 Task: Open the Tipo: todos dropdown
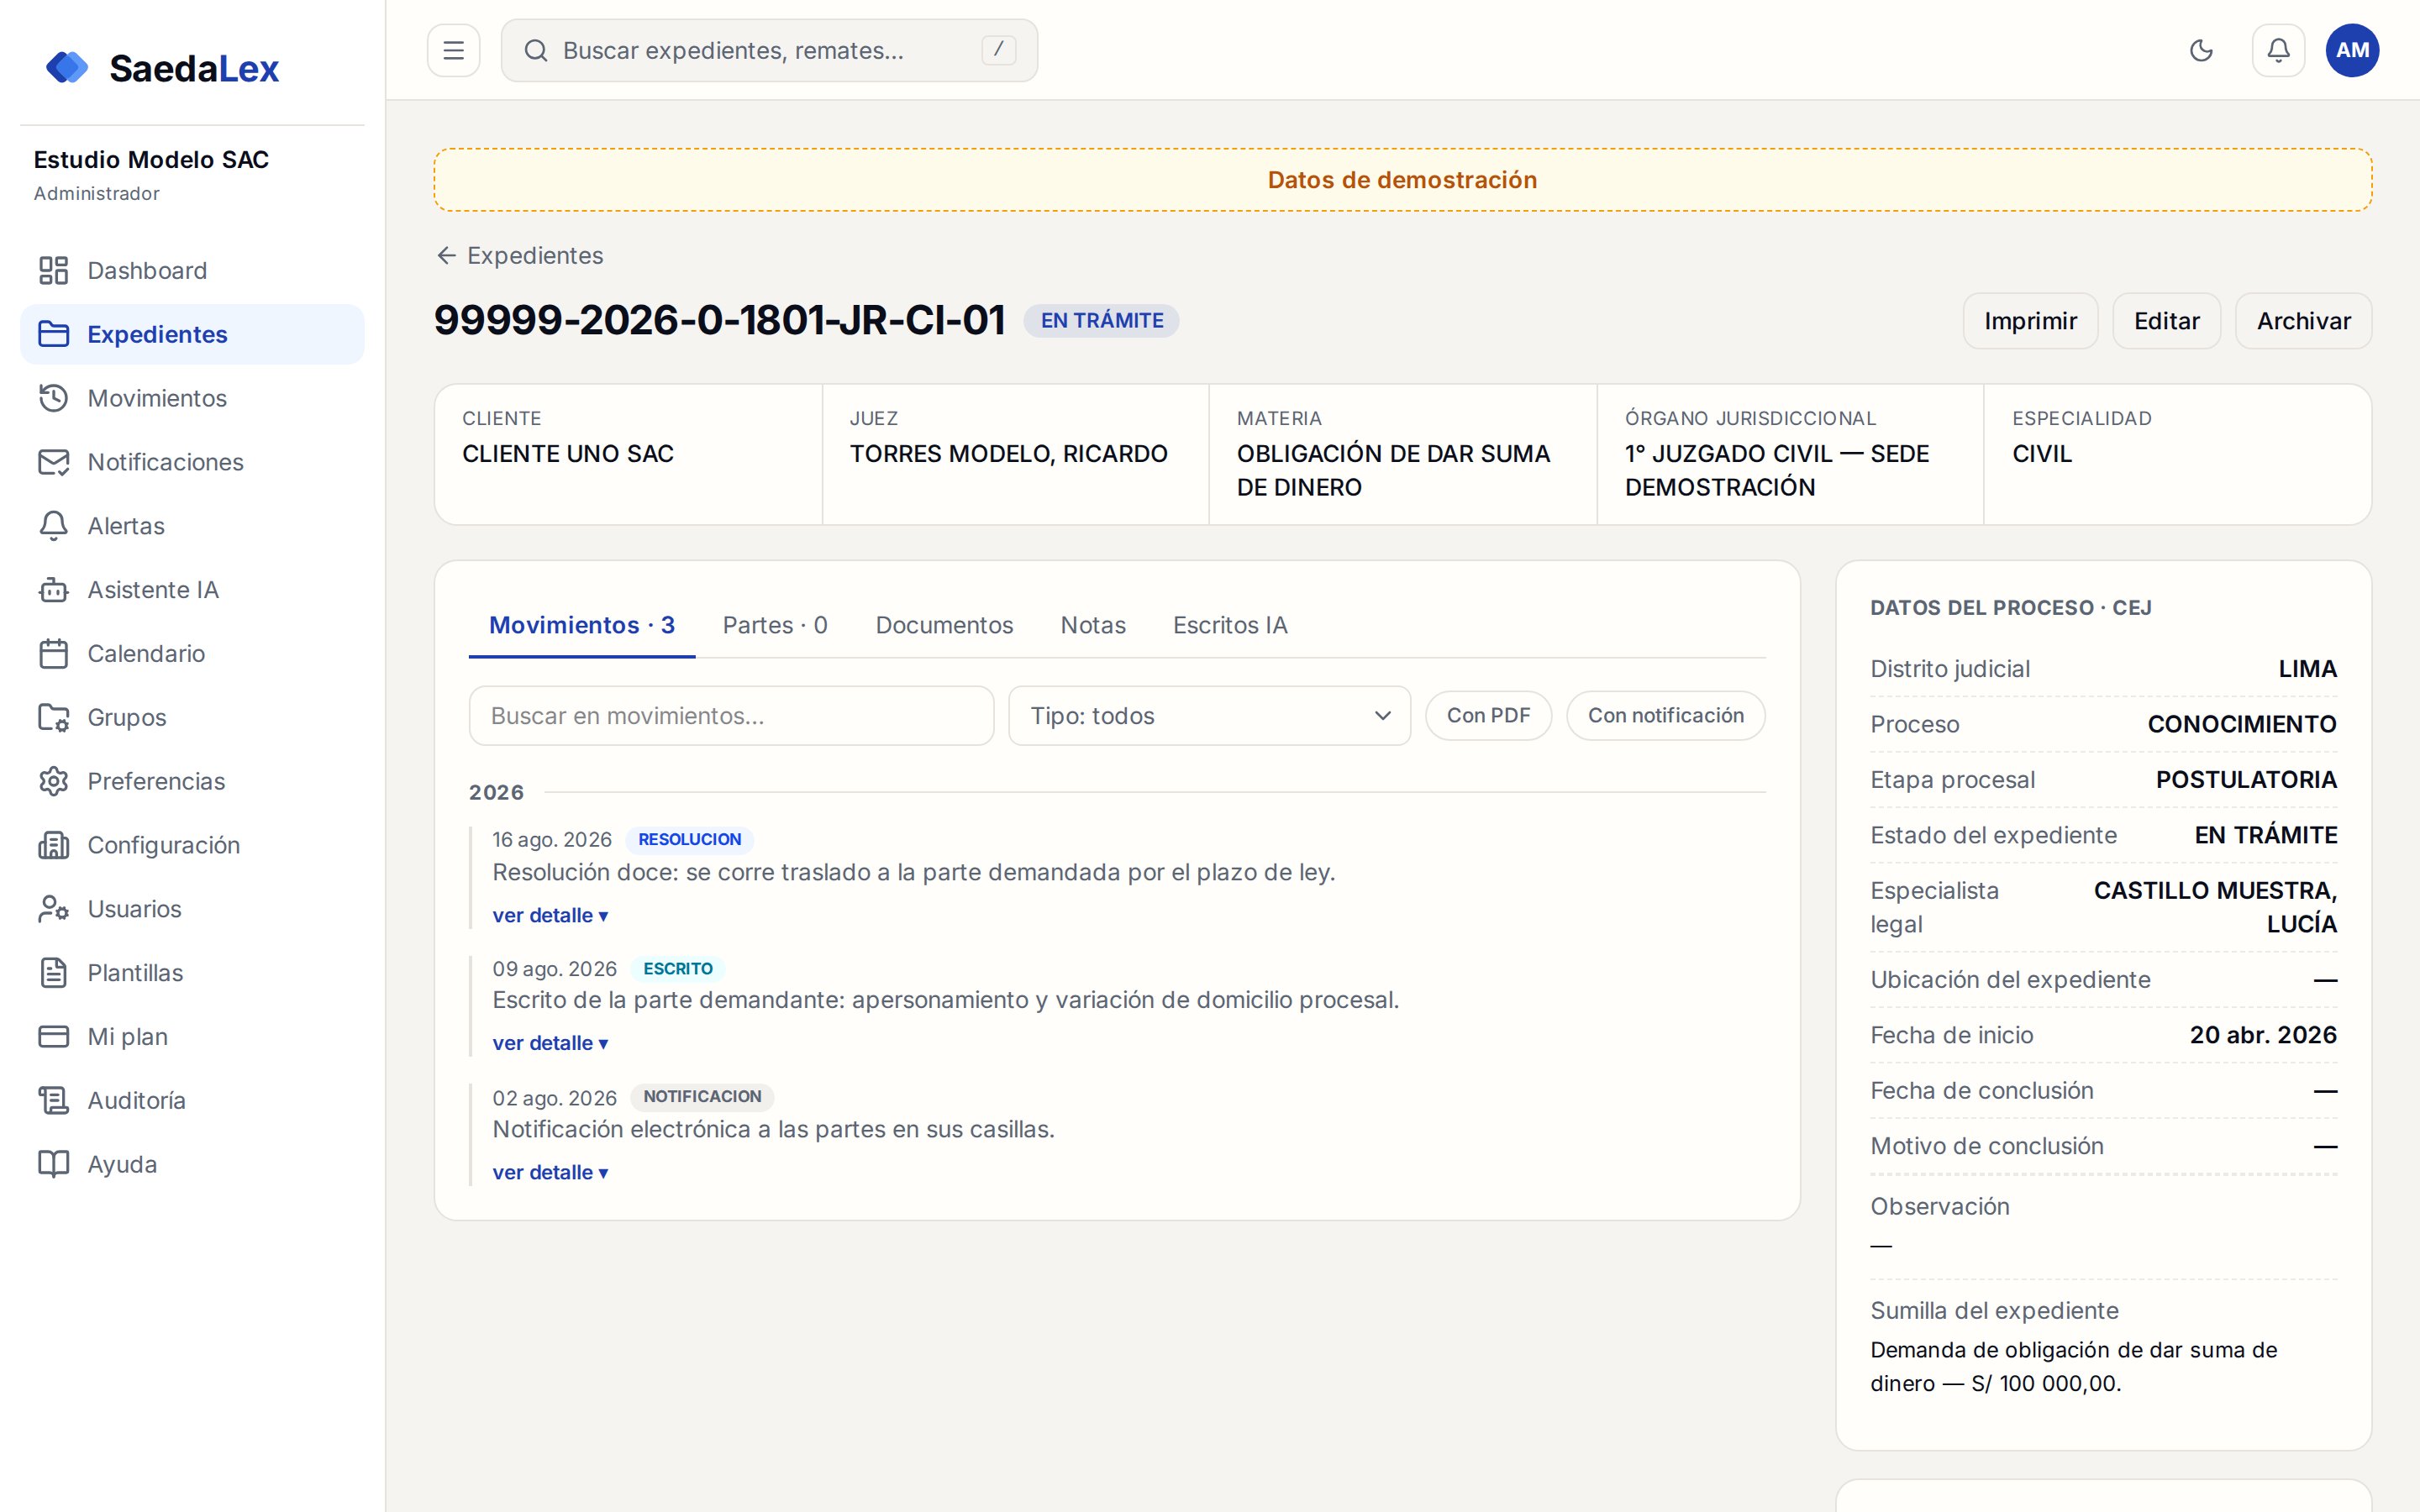pyautogui.click(x=1209, y=716)
